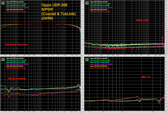The width and height of the screenshot is (168, 113).
Task: Click the red 'IMD + N' graph label
Action: [x=146, y=77]
